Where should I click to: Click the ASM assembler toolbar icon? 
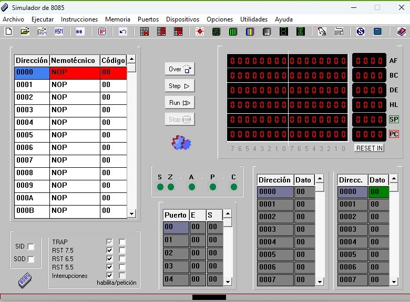point(59,31)
